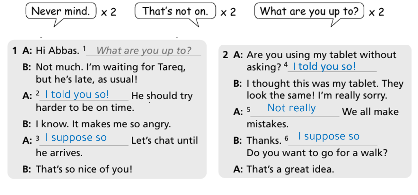Click the x 2 label beside Never mind
The image size is (418, 195).
tap(108, 13)
